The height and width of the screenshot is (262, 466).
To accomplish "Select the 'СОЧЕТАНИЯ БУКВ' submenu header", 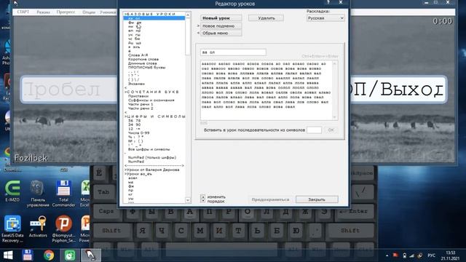I will (152, 92).
